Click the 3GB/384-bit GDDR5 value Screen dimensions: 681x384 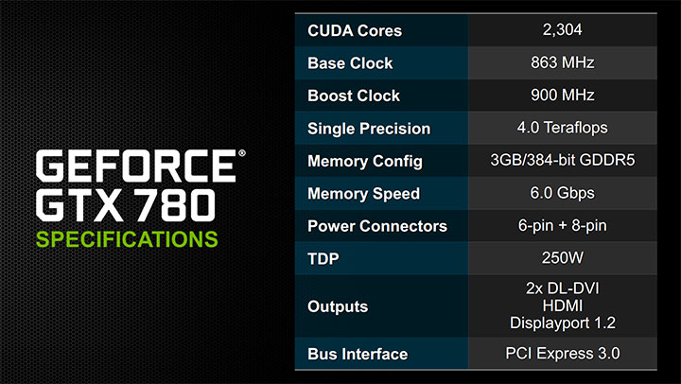pyautogui.click(x=562, y=160)
